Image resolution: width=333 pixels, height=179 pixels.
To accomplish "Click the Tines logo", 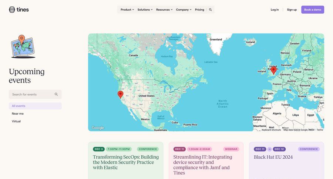I will click(19, 10).
